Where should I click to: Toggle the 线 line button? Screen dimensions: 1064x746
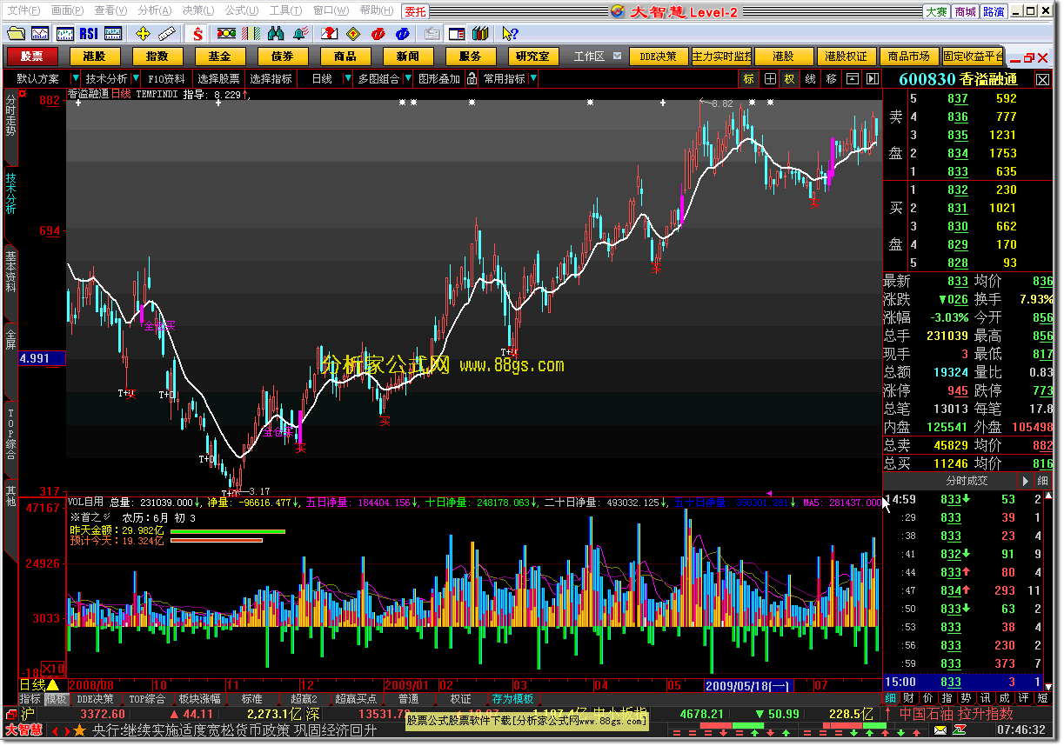tap(810, 79)
